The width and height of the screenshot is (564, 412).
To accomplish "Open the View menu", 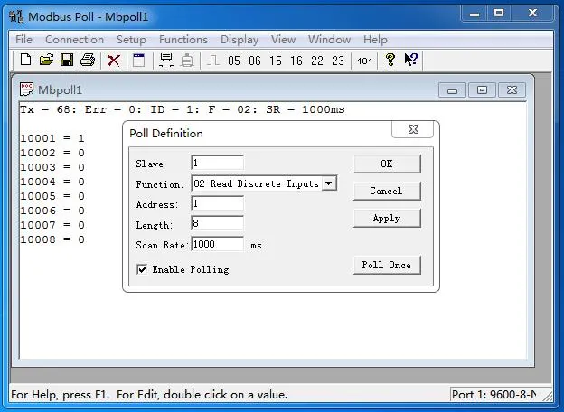I will click(283, 39).
